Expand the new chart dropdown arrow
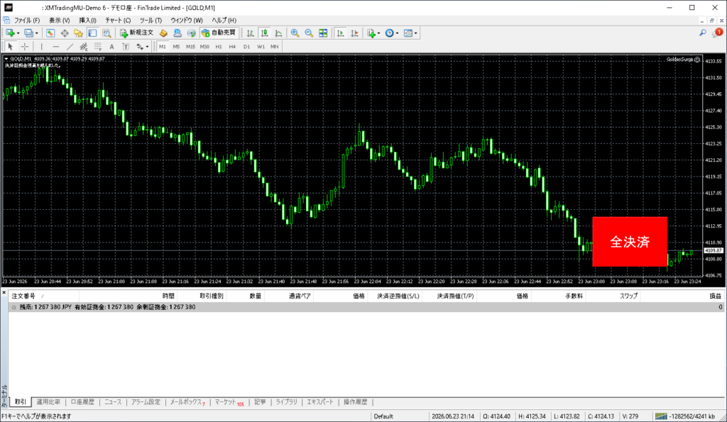This screenshot has height=422, width=727. coord(18,33)
